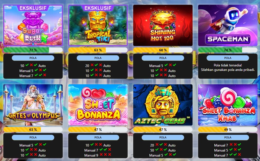
Task: Click the POLA button under Sugar Rush
Action: pos(33,58)
